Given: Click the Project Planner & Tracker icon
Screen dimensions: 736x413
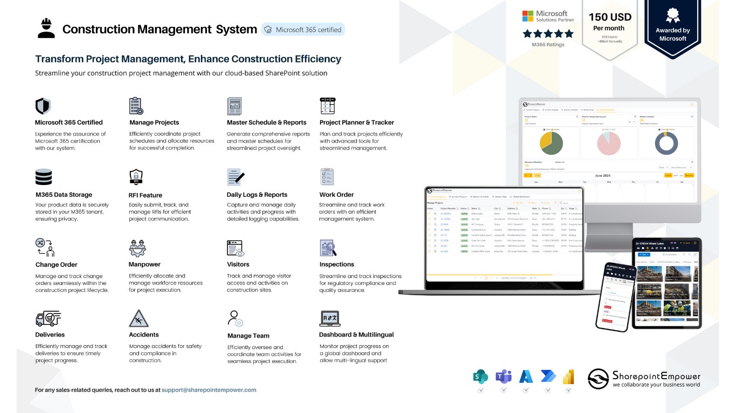Looking at the screenshot, I should click(x=328, y=105).
